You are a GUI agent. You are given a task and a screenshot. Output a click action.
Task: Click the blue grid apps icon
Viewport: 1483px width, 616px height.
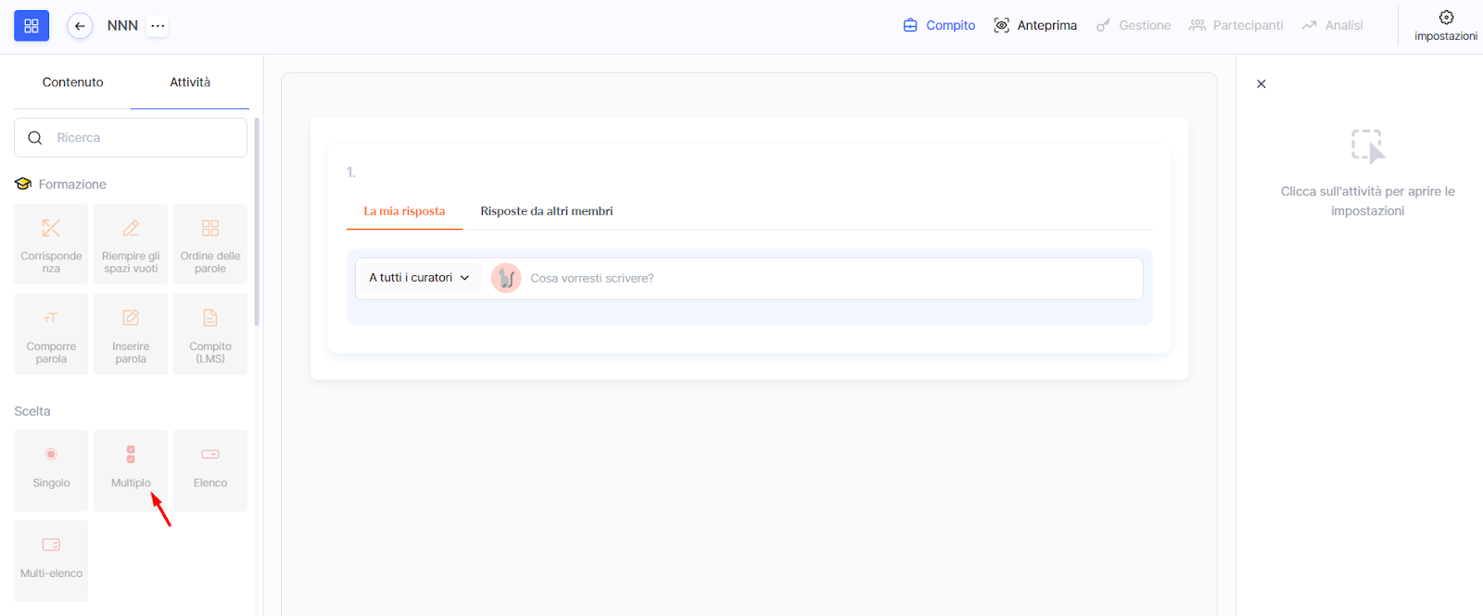32,26
